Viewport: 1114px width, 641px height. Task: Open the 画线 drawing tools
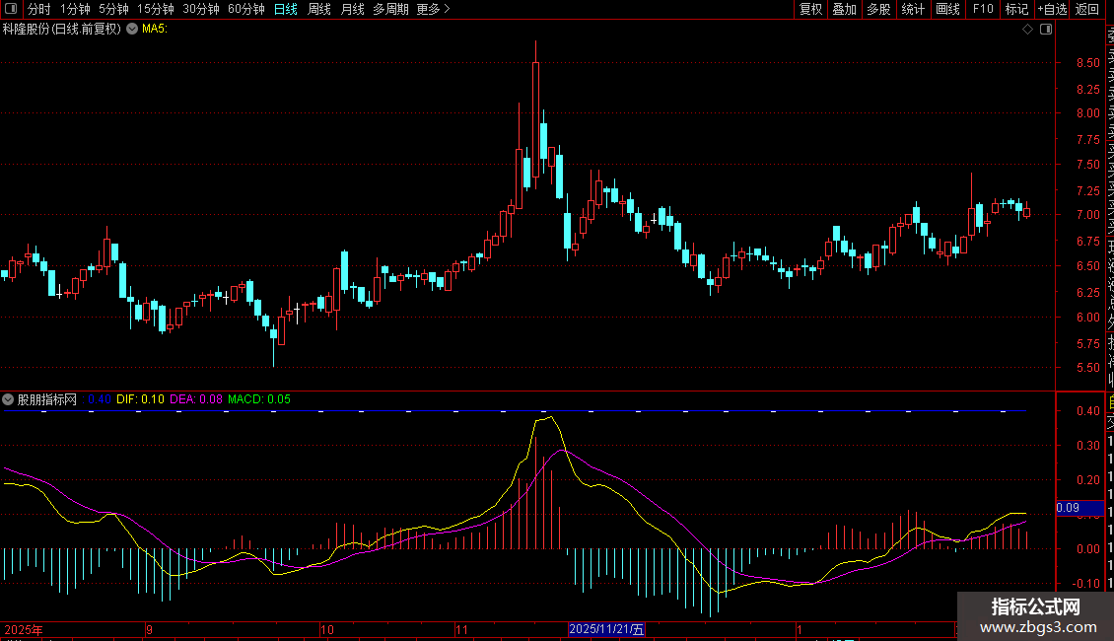point(947,9)
